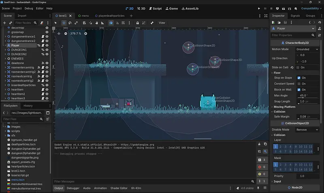Hide the decormap node using eye icon
The image size is (324, 193).
[47, 28]
